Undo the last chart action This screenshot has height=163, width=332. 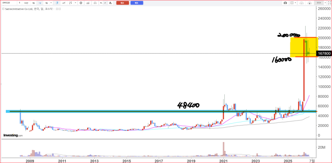(101, 3)
